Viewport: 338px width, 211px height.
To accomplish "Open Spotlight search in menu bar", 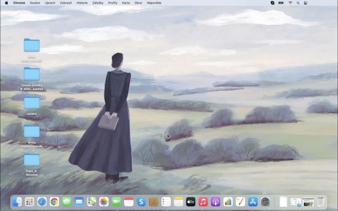I will click(298, 3).
